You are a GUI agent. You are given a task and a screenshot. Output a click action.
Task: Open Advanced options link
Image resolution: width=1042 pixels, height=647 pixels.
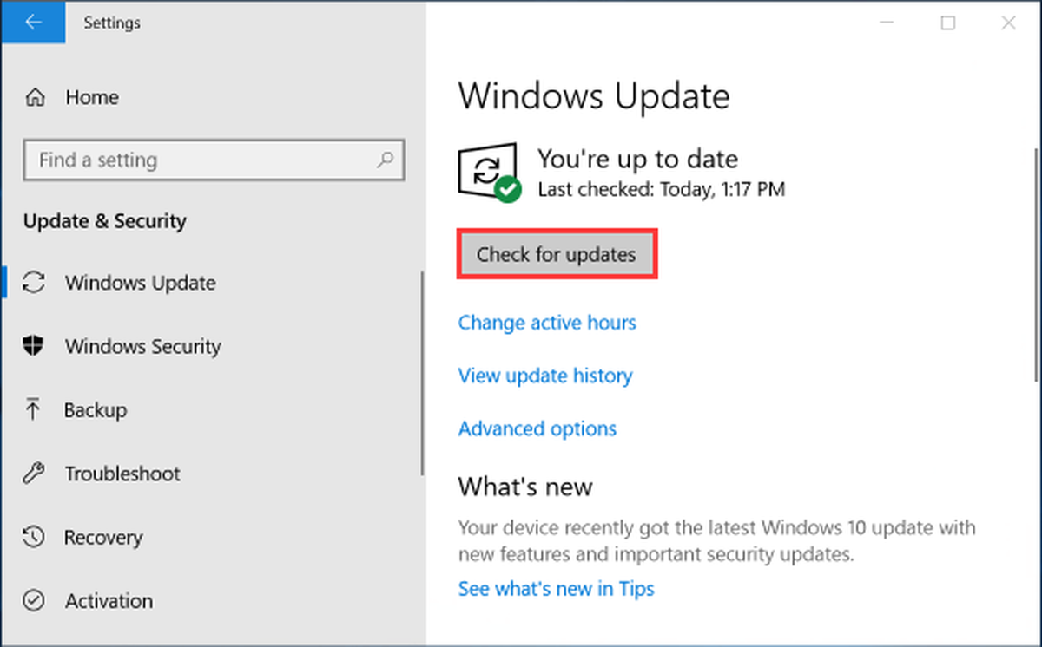(x=537, y=428)
